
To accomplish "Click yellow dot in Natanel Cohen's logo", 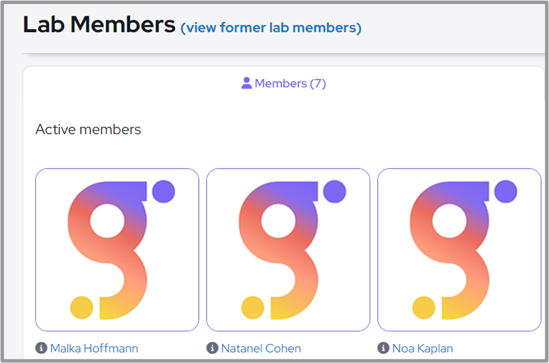I will (x=253, y=308).
